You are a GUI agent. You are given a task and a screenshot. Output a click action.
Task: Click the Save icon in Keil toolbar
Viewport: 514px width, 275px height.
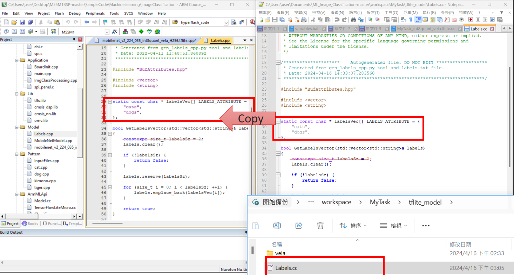click(22, 22)
